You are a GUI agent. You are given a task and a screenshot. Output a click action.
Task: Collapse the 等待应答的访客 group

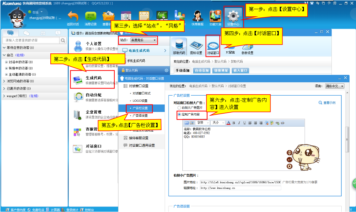tap(4, 48)
